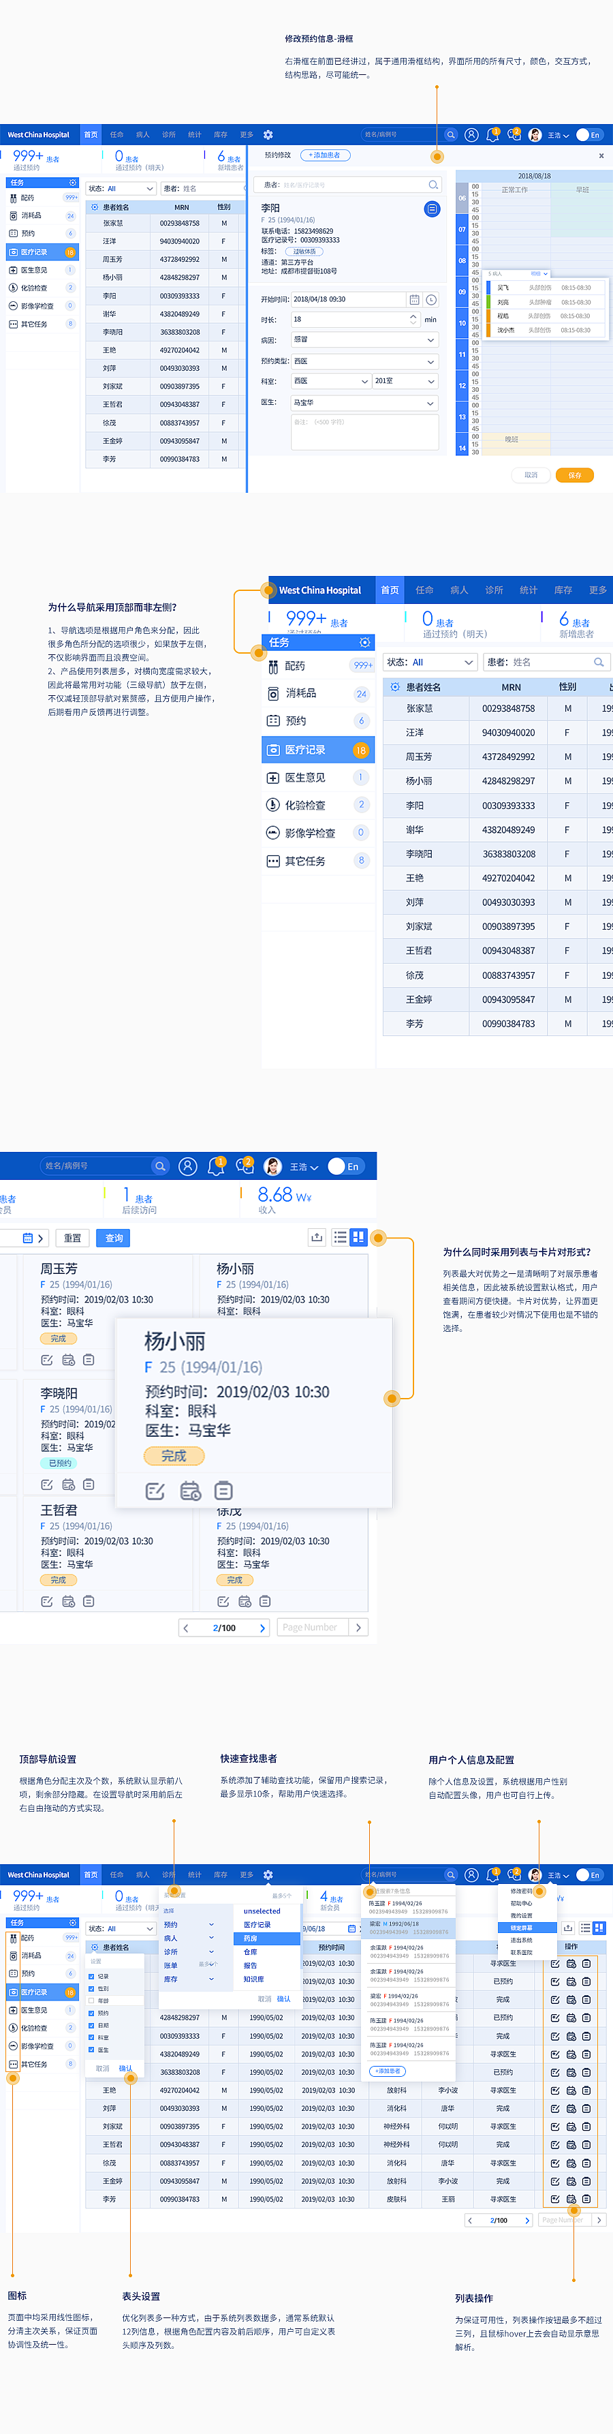Expand 状态: All dropdown in the enlarged table view
Screen dimensions: 613x2434
(430, 663)
